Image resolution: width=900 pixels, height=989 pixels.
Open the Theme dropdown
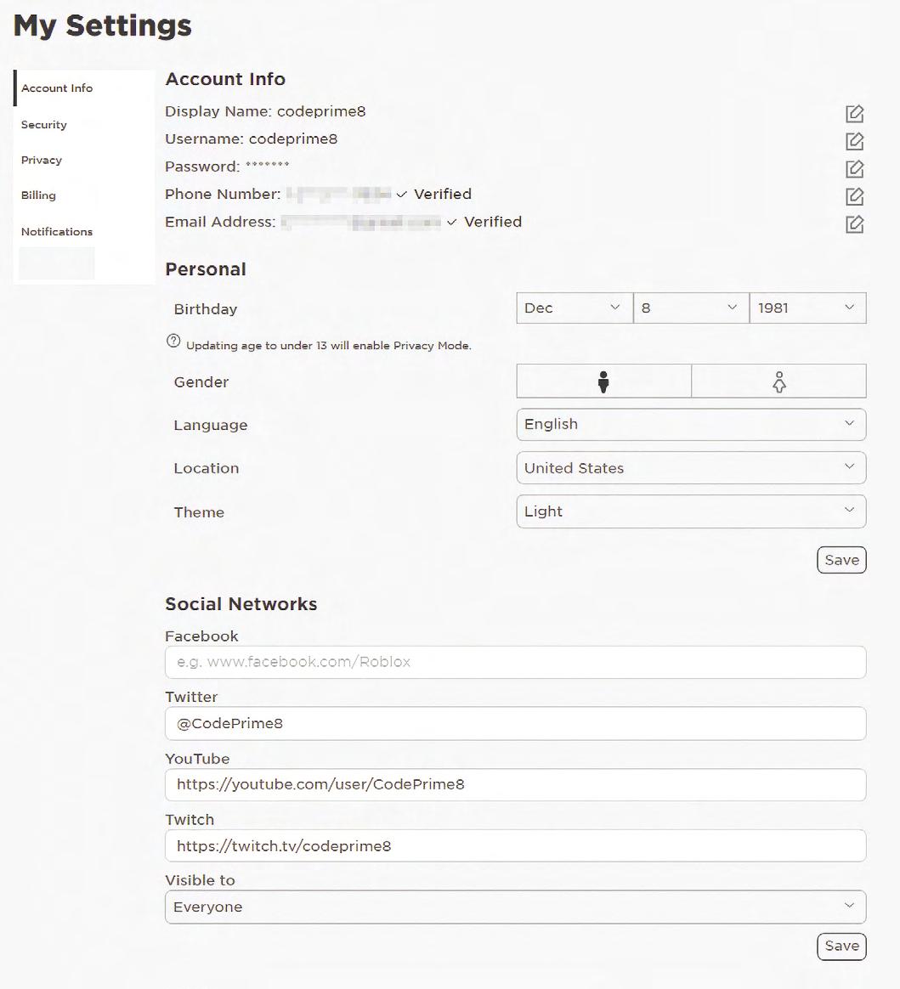click(690, 511)
